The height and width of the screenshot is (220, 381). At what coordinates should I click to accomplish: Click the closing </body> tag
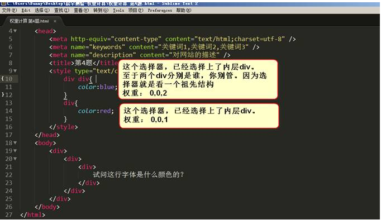47,207
